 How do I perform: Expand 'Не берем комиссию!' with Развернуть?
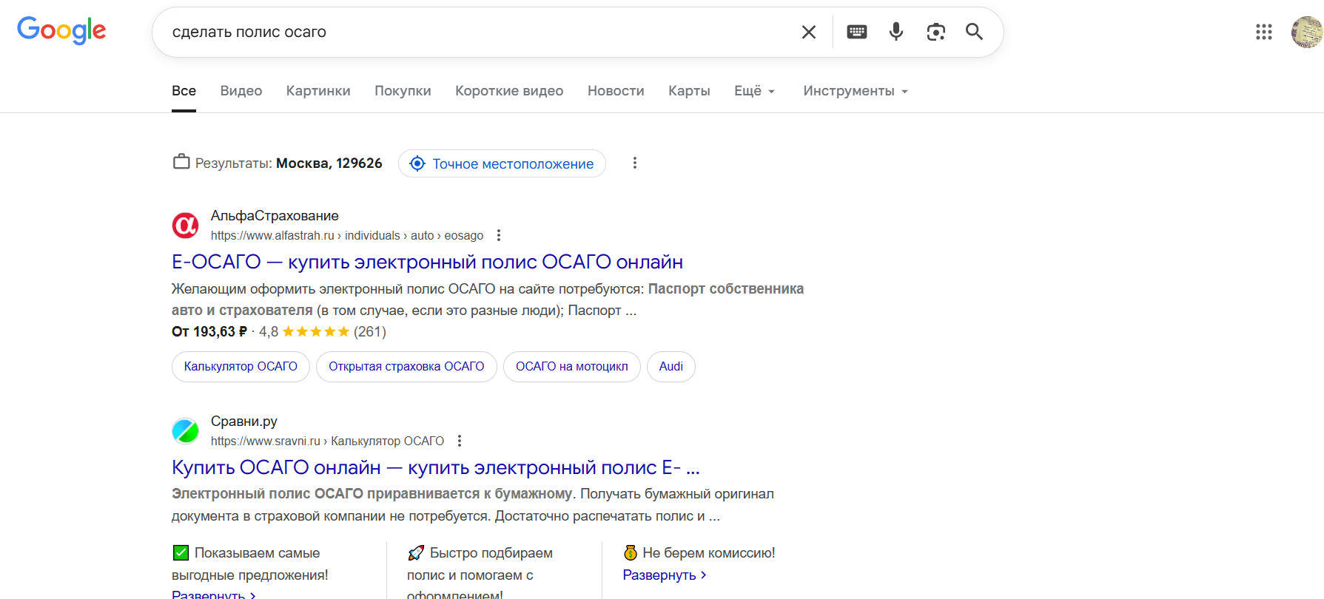click(x=664, y=575)
